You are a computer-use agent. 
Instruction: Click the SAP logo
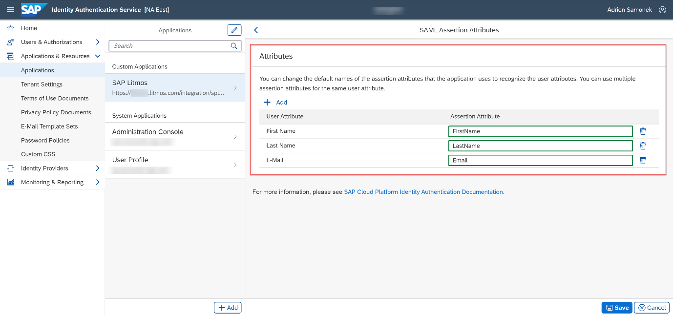tap(34, 9)
